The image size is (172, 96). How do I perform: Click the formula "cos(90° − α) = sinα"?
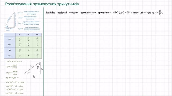click(x=15, y=86)
